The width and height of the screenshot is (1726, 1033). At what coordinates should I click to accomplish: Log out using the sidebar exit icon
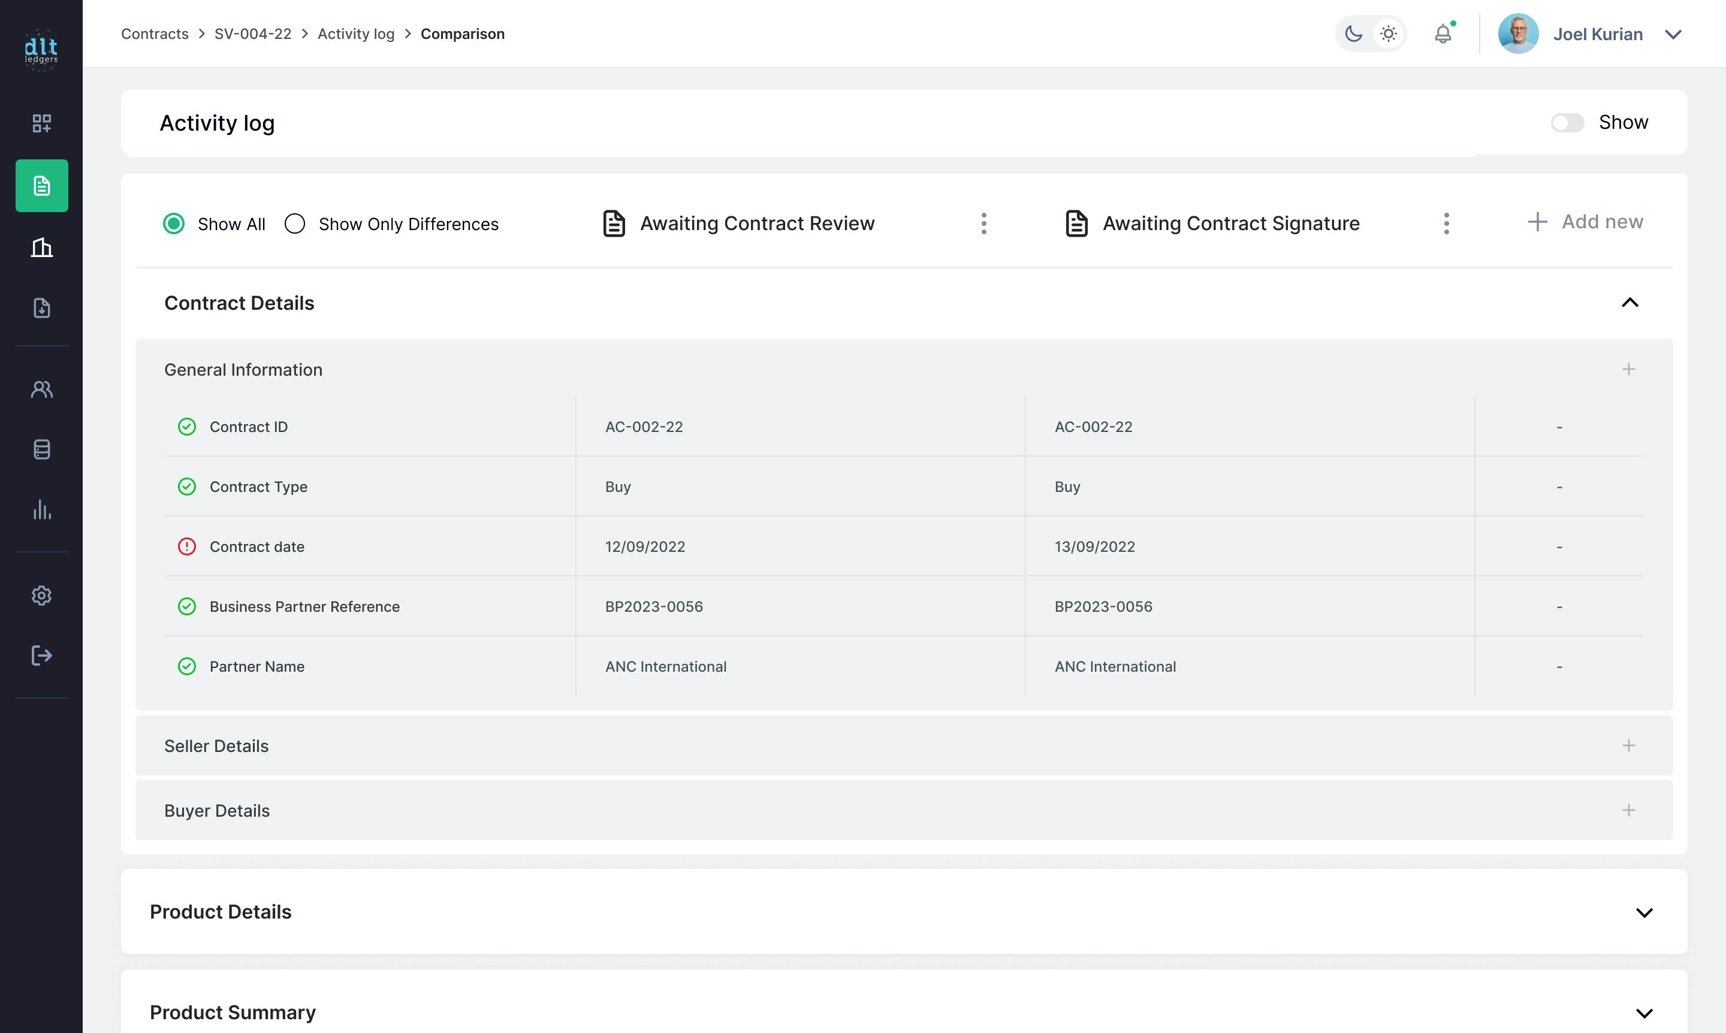42,655
